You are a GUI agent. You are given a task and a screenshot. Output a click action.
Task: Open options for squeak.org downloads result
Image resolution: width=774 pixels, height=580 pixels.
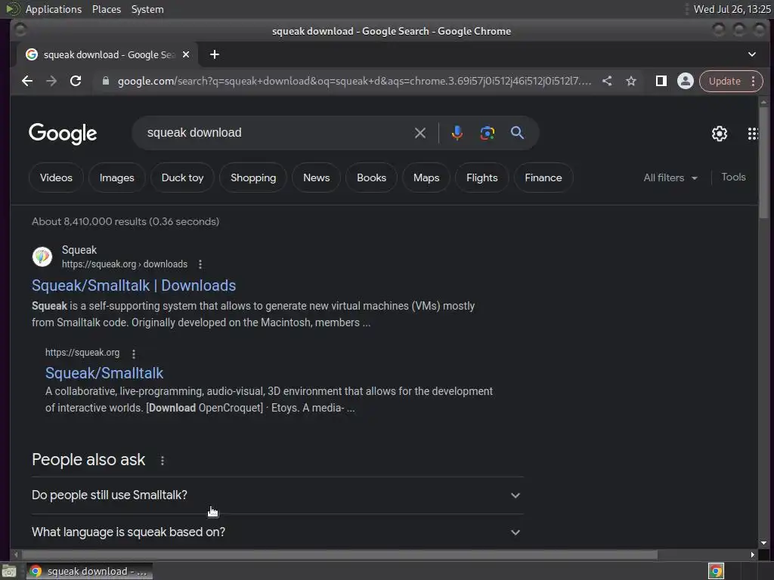pos(200,264)
